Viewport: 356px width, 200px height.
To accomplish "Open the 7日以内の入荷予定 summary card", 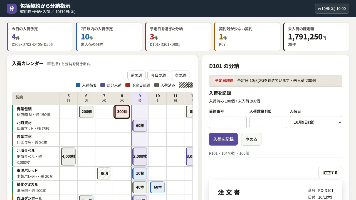I will click(109, 37).
